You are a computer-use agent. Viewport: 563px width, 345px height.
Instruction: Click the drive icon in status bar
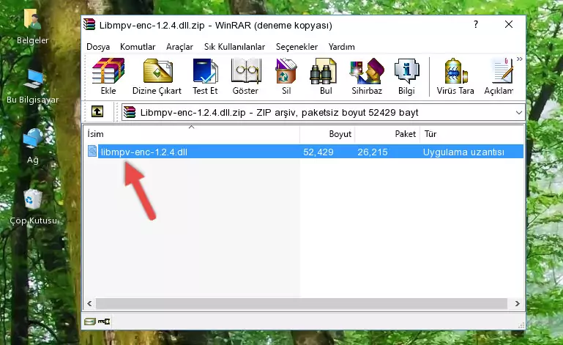point(90,322)
